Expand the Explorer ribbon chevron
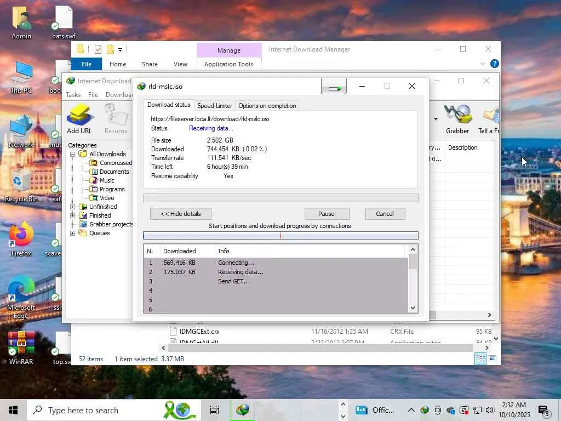Screen dimensions: 561x421 click(x=482, y=64)
